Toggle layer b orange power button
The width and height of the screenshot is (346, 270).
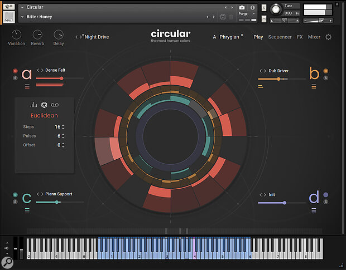326,71
